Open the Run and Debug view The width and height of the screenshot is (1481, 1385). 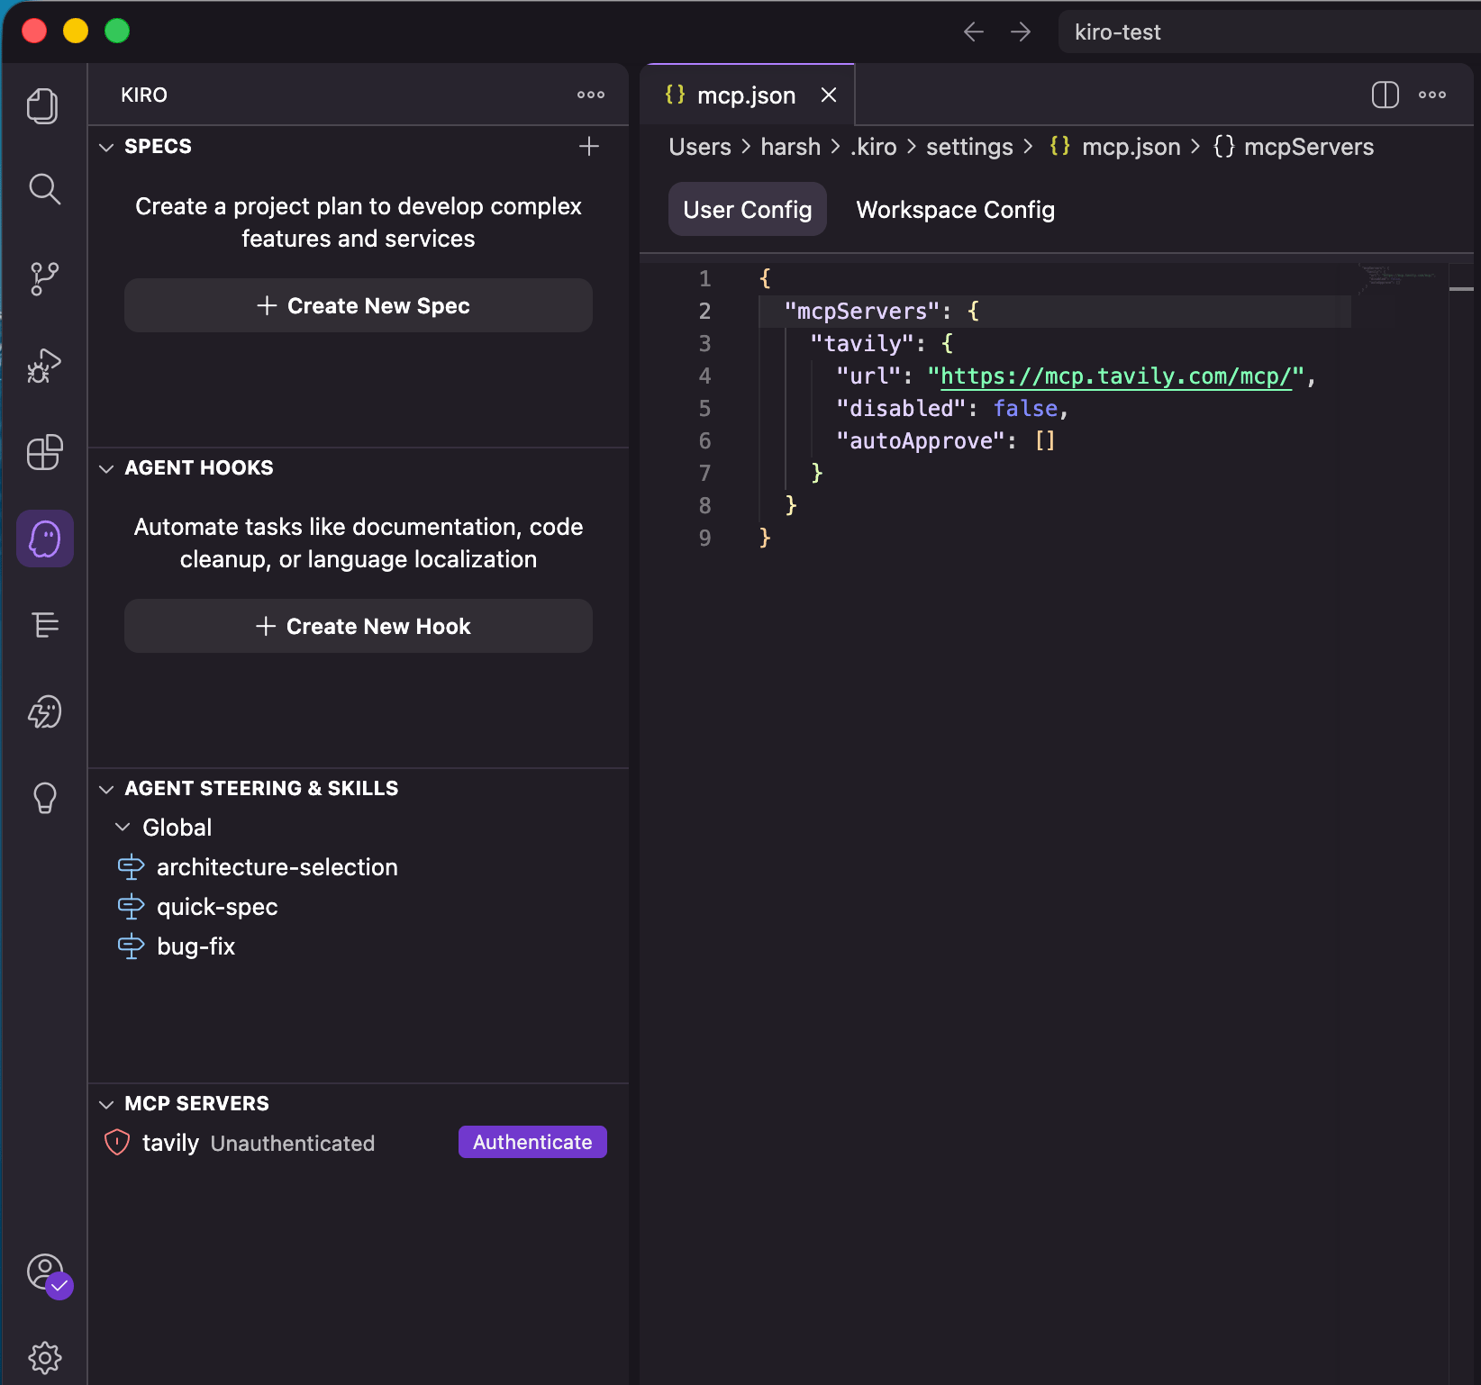43,365
